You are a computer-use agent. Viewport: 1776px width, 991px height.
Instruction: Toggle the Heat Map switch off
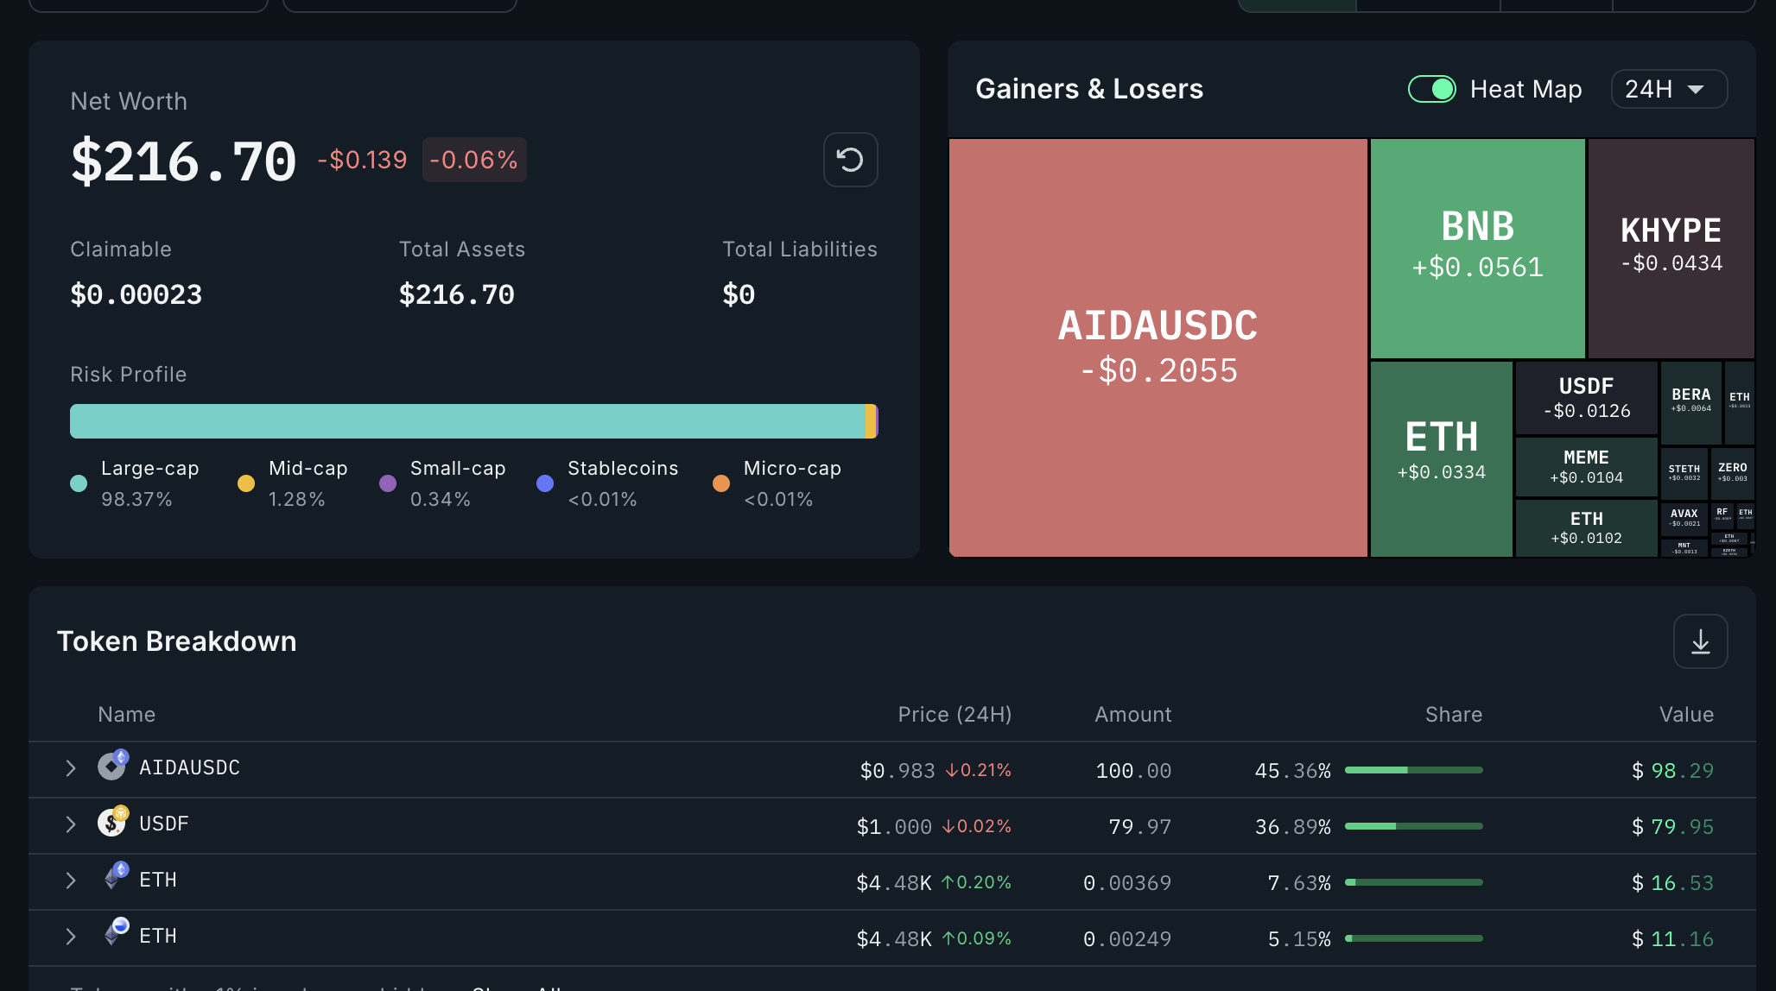click(x=1431, y=89)
